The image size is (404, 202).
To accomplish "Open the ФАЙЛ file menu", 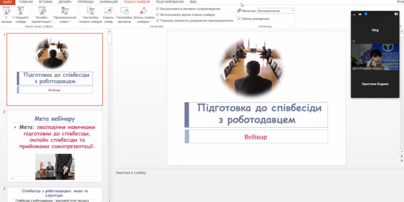I will [7, 2].
